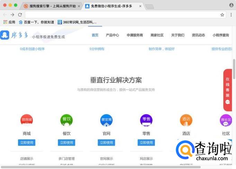Open a new tab button
Screen dimensions: 236x169
click(x=149, y=7)
